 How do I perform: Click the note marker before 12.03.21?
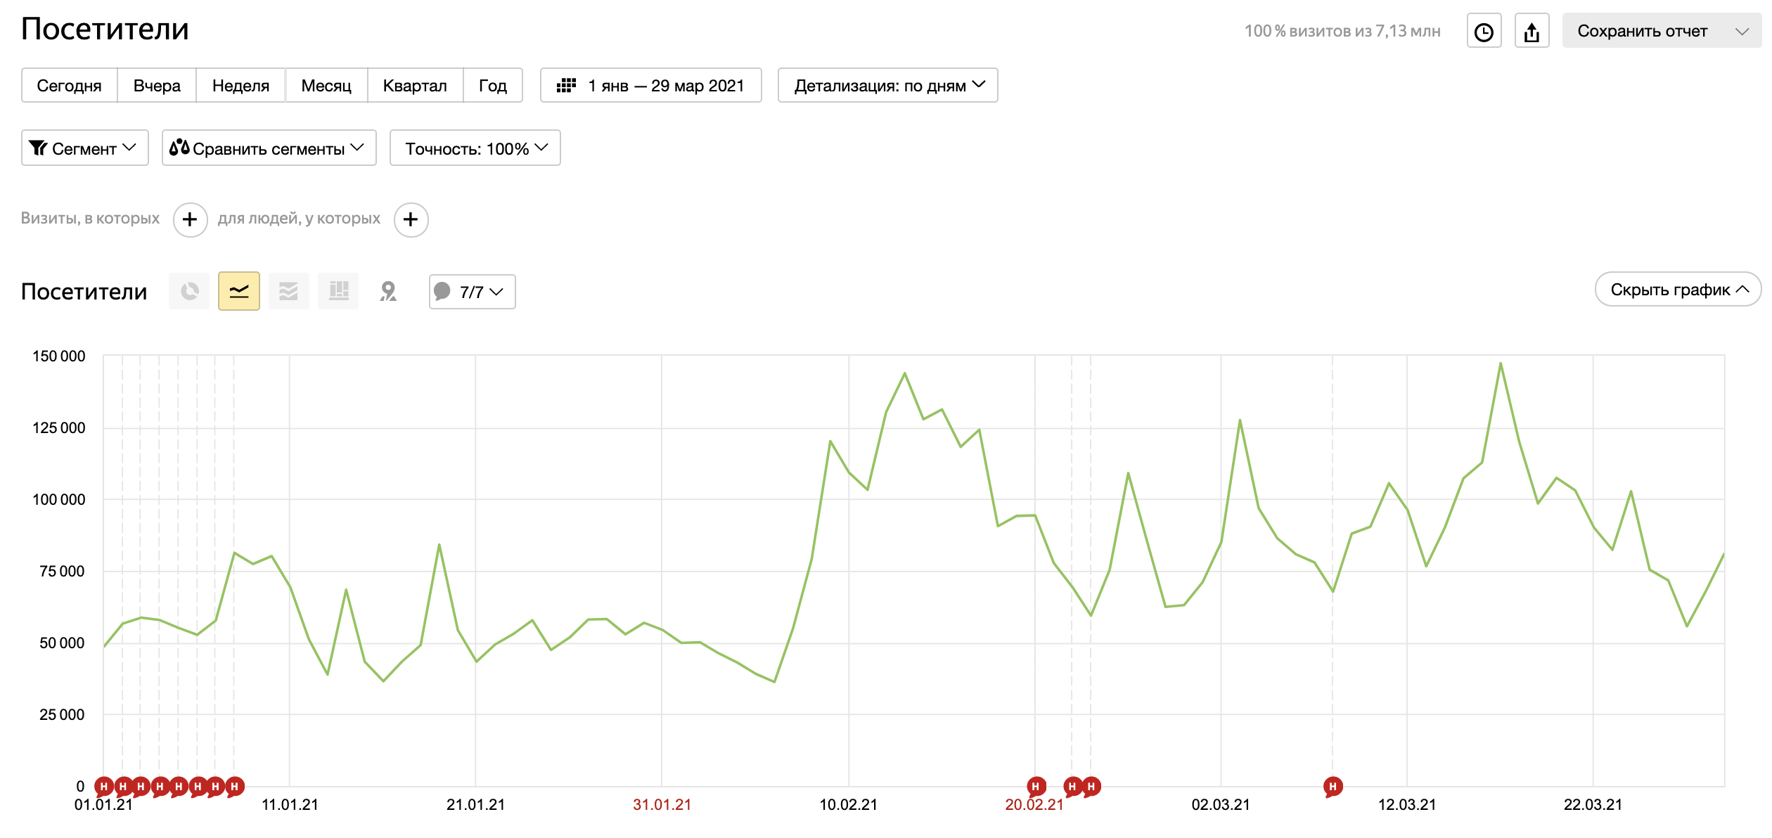[1333, 787]
